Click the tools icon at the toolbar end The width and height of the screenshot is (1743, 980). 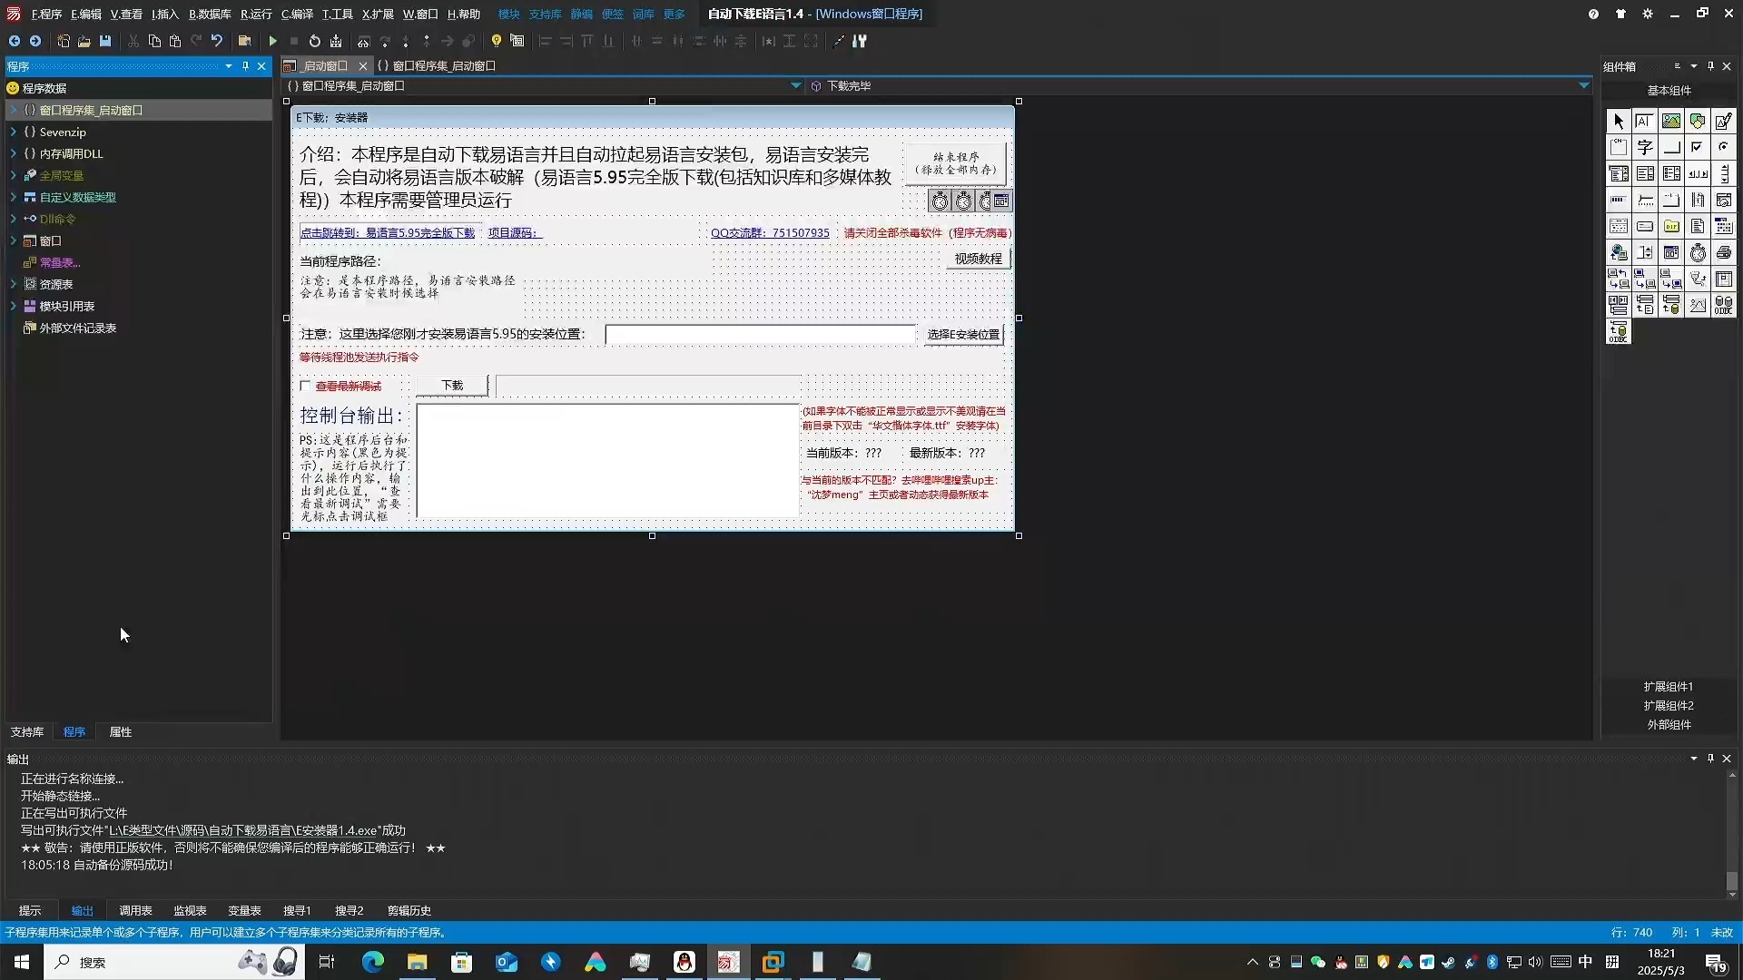point(860,41)
